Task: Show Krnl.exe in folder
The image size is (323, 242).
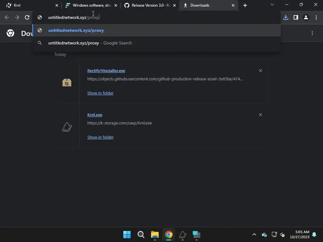Action: pos(100,137)
